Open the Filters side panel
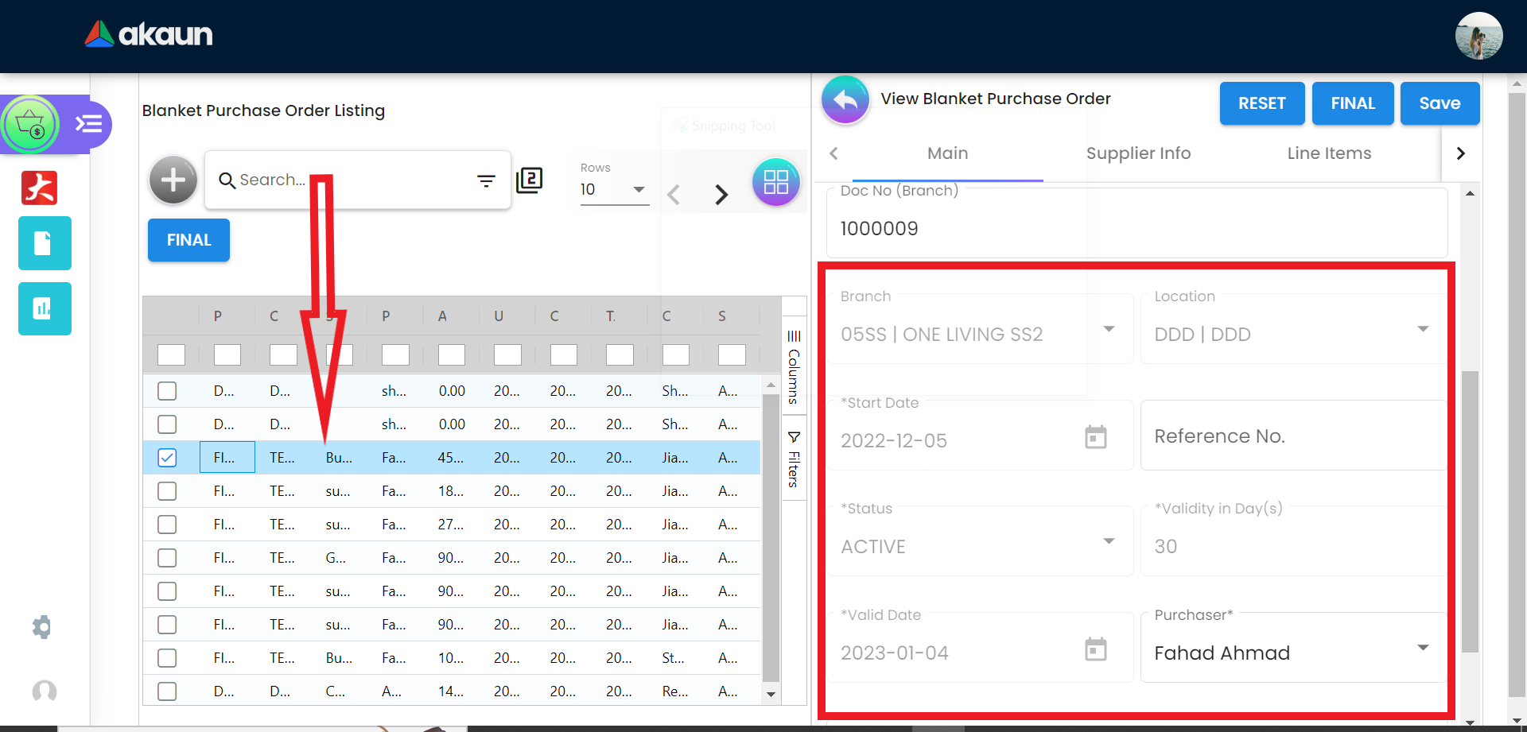 (794, 459)
